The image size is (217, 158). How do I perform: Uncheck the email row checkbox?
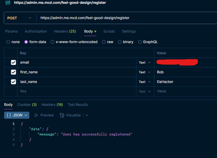(13, 62)
